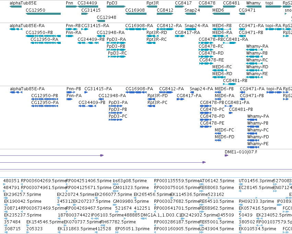
Task: Open the Pnn gene label
Action: tap(69, 3)
